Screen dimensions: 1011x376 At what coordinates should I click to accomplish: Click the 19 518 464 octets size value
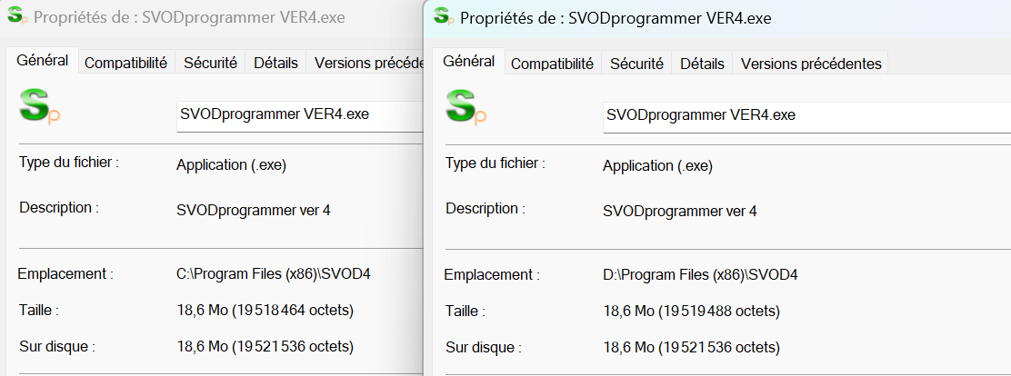pos(293,311)
